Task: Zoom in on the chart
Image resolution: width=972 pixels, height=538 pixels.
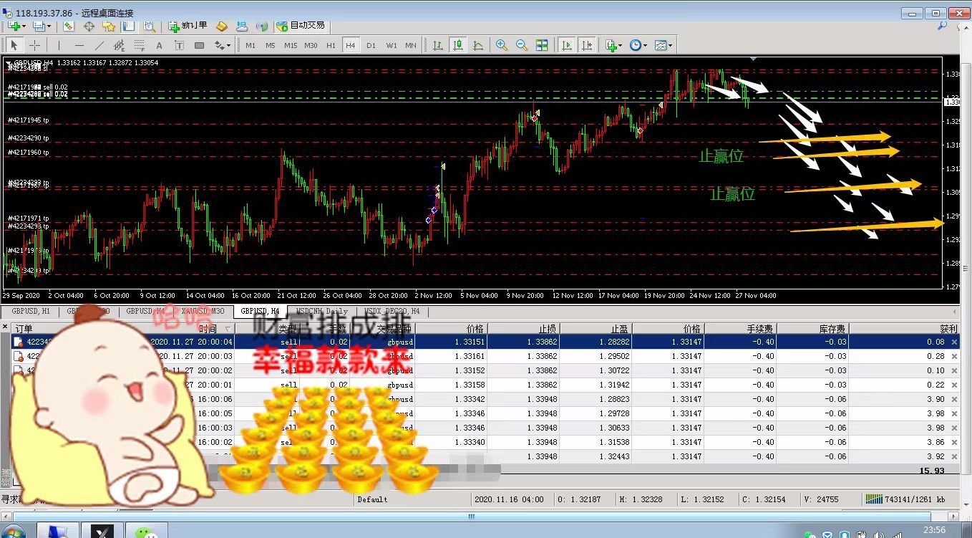Action: pyautogui.click(x=502, y=45)
